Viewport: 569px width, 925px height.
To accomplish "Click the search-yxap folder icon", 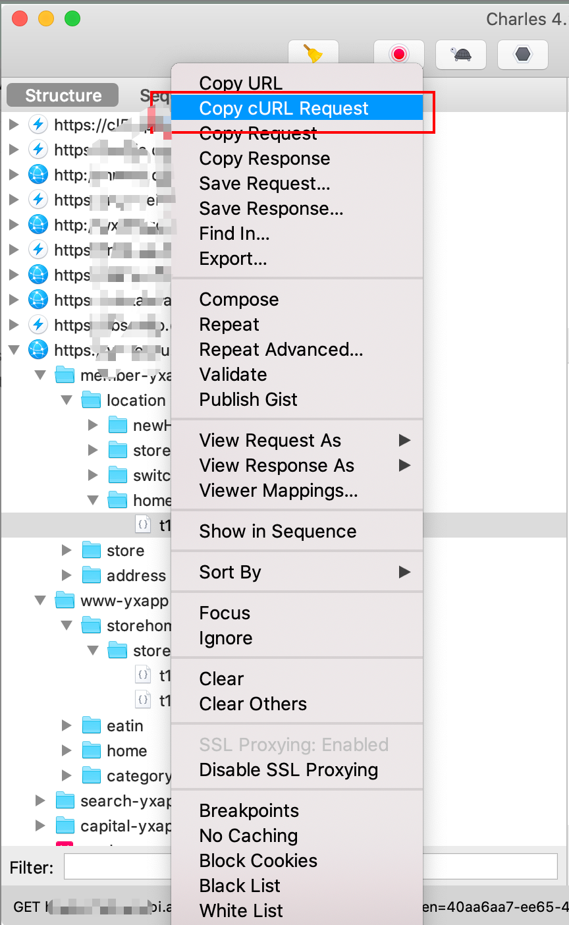I will coord(65,801).
